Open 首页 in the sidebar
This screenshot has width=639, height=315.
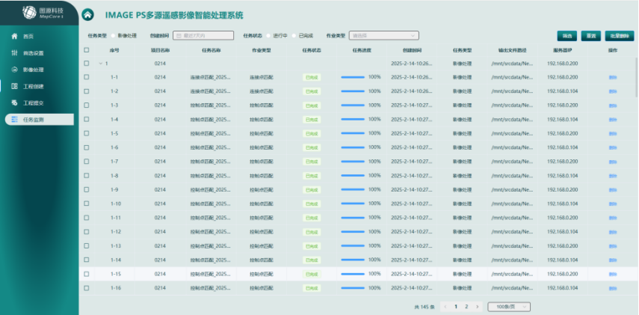(28, 37)
